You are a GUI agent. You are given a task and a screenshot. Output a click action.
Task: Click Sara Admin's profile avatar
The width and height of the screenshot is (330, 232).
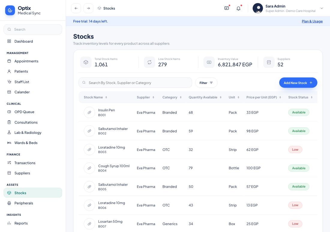click(x=258, y=8)
